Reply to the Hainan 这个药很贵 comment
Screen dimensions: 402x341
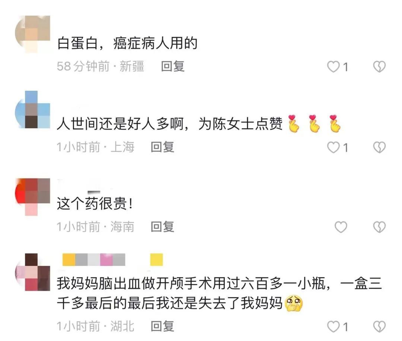click(163, 227)
